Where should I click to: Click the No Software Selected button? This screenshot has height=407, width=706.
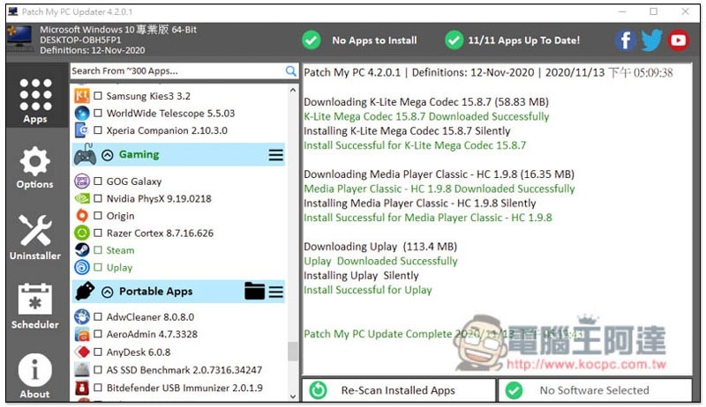[x=595, y=390]
